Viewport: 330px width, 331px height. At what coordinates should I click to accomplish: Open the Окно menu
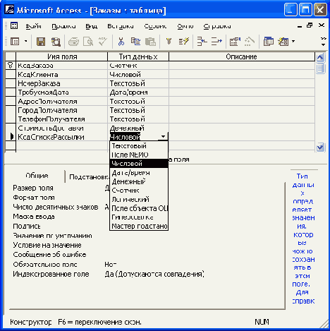tap(185, 26)
